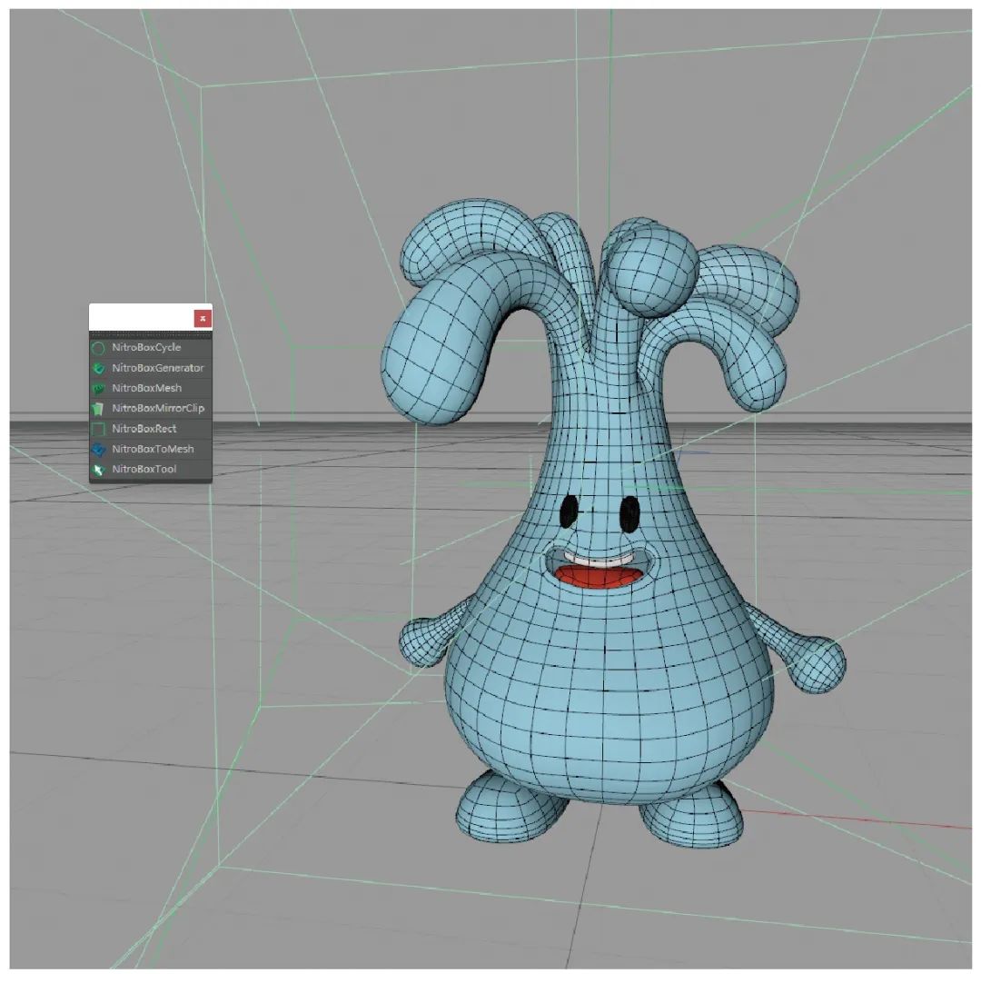Select the character's left black eye
The width and height of the screenshot is (981, 983).
point(569,511)
